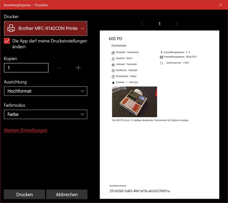Click the 'Inventarnummer:' label in preview

pyautogui.click(x=118, y=186)
